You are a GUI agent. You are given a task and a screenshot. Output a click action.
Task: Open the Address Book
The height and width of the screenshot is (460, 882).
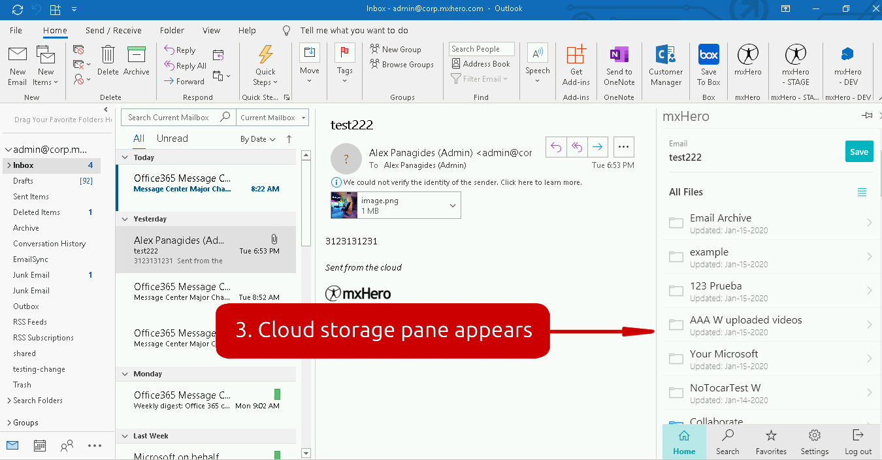481,64
